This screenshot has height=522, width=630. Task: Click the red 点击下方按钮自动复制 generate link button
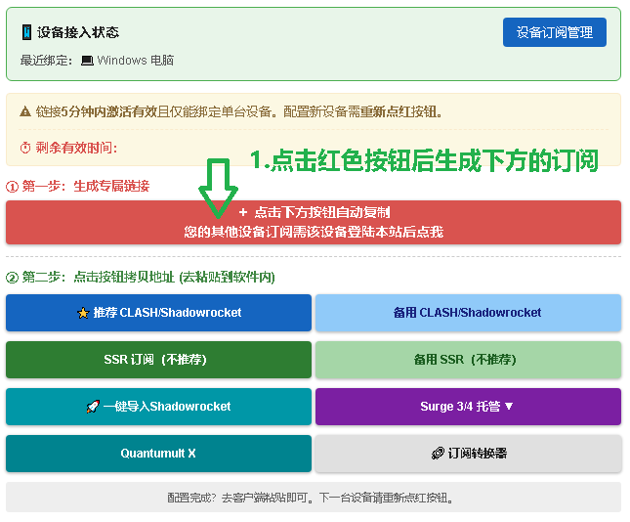314,223
